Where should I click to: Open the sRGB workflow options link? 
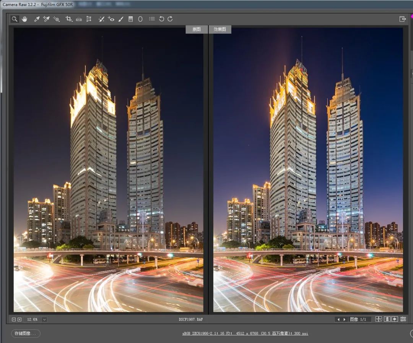tap(245, 333)
